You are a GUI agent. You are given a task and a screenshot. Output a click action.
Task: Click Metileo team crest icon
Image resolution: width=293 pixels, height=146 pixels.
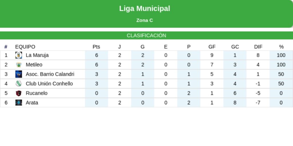19,65
